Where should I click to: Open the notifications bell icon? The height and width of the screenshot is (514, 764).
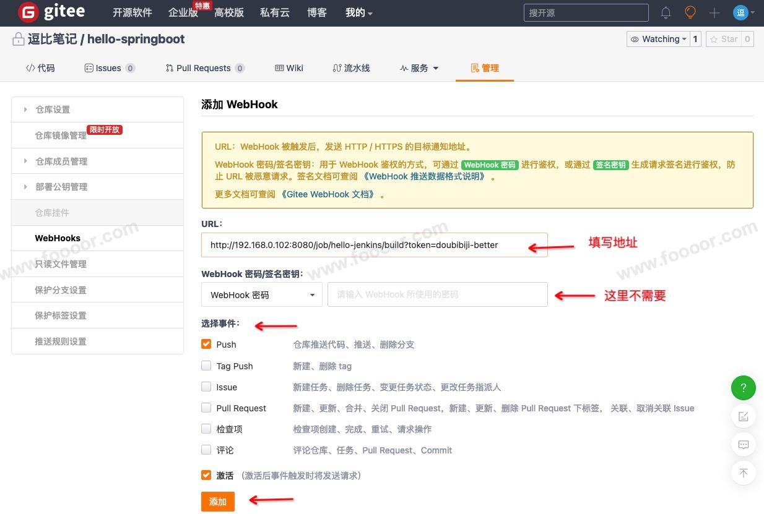coord(666,12)
